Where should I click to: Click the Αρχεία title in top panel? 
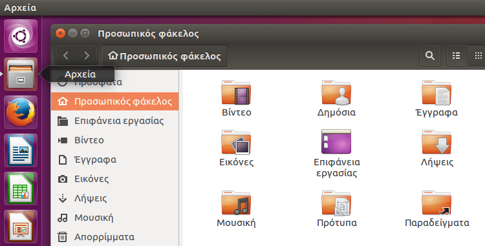pos(20,8)
